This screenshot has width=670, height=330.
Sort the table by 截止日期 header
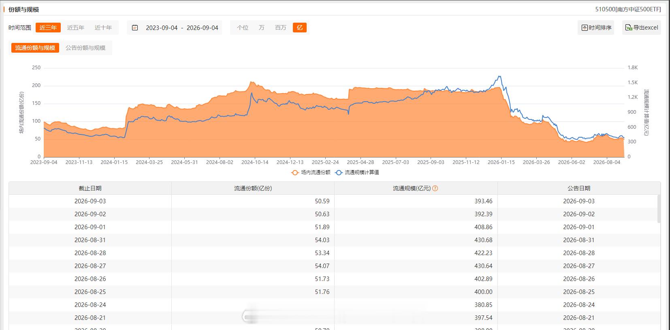click(90, 188)
